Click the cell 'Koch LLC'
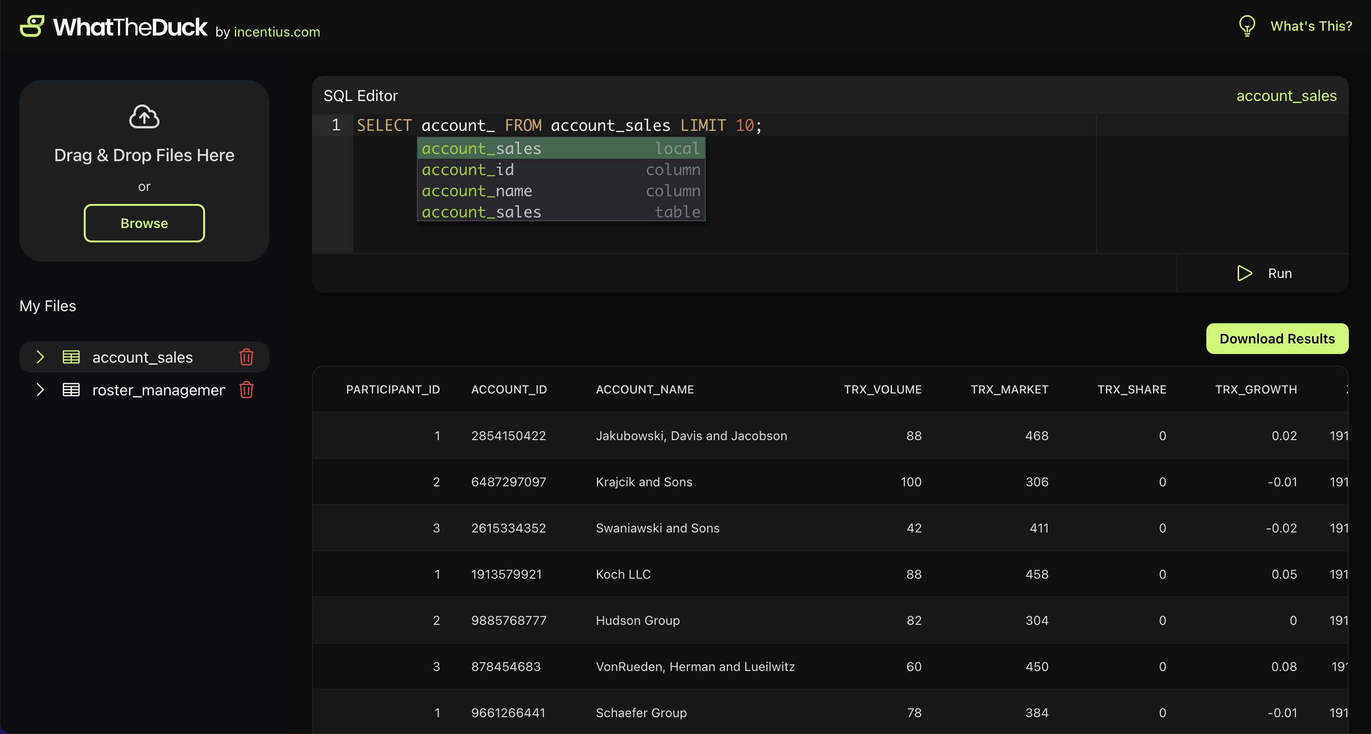1371x734 pixels. [623, 574]
